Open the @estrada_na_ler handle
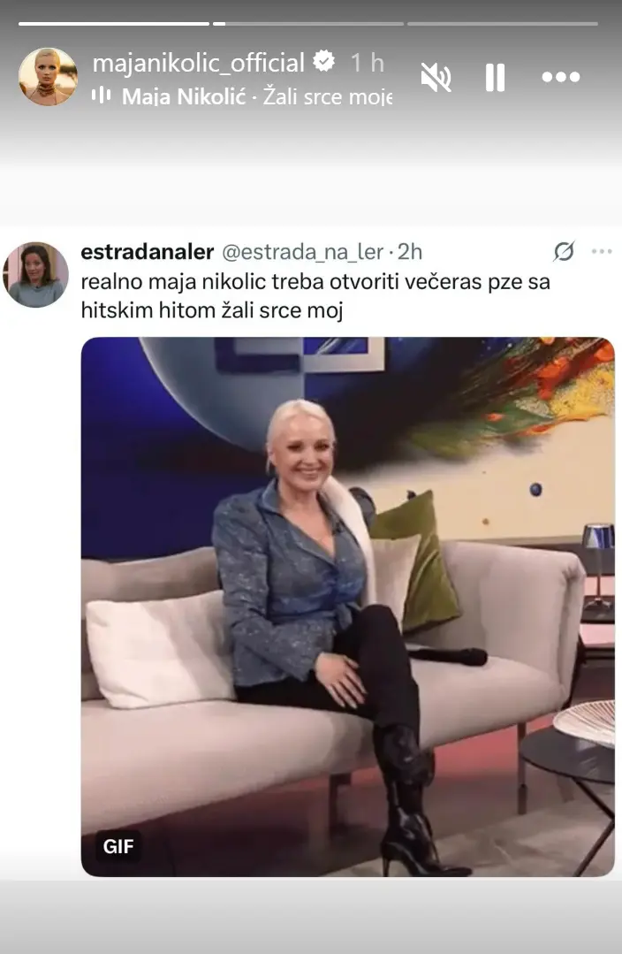Image resolution: width=622 pixels, height=954 pixels. click(x=303, y=252)
